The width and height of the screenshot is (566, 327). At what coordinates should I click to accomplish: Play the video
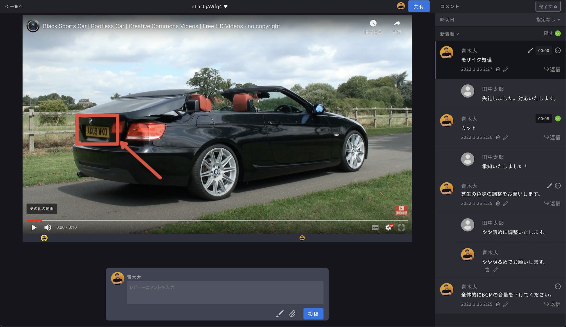(34, 228)
